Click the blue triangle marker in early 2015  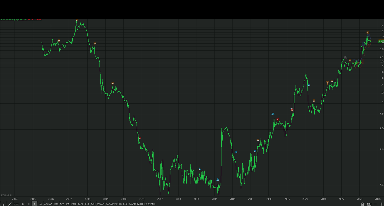point(218,180)
